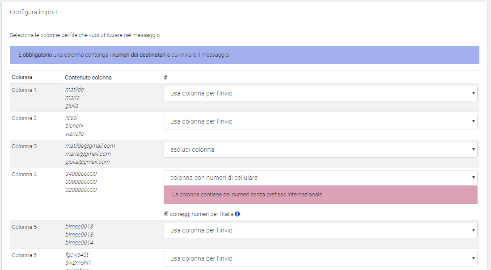Click the # table header
Image resolution: width=491 pixels, height=270 pixels.
pyautogui.click(x=165, y=78)
